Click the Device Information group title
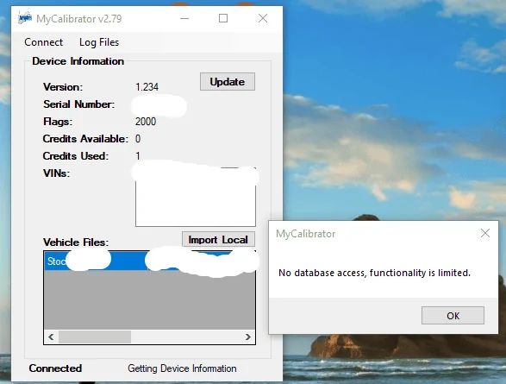Image resolution: width=506 pixels, height=384 pixels. click(x=78, y=61)
